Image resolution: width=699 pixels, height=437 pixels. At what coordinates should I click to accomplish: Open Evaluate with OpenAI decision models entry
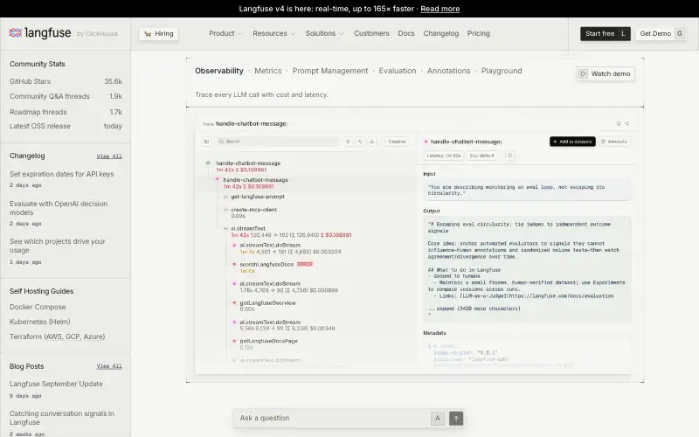point(59,208)
